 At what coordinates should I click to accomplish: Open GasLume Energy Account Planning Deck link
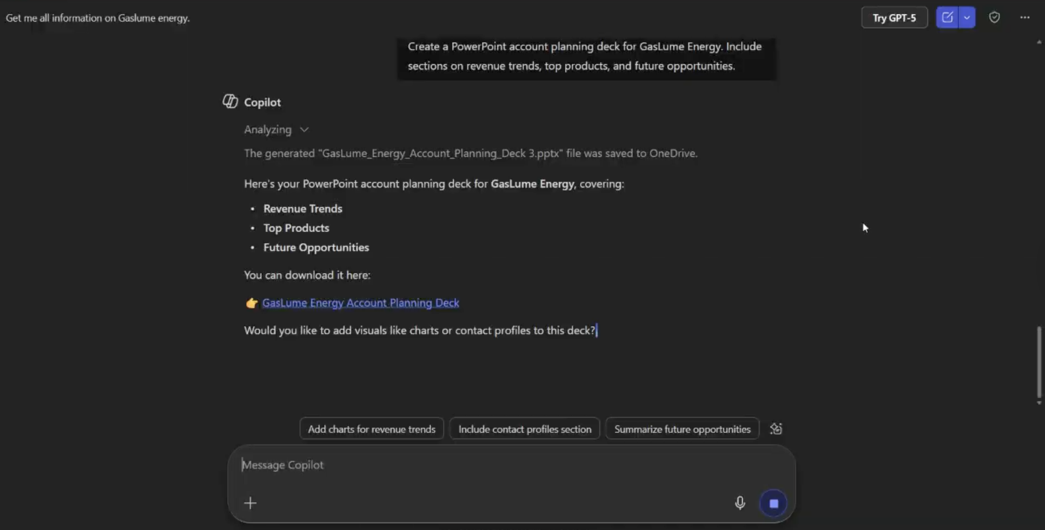361,303
